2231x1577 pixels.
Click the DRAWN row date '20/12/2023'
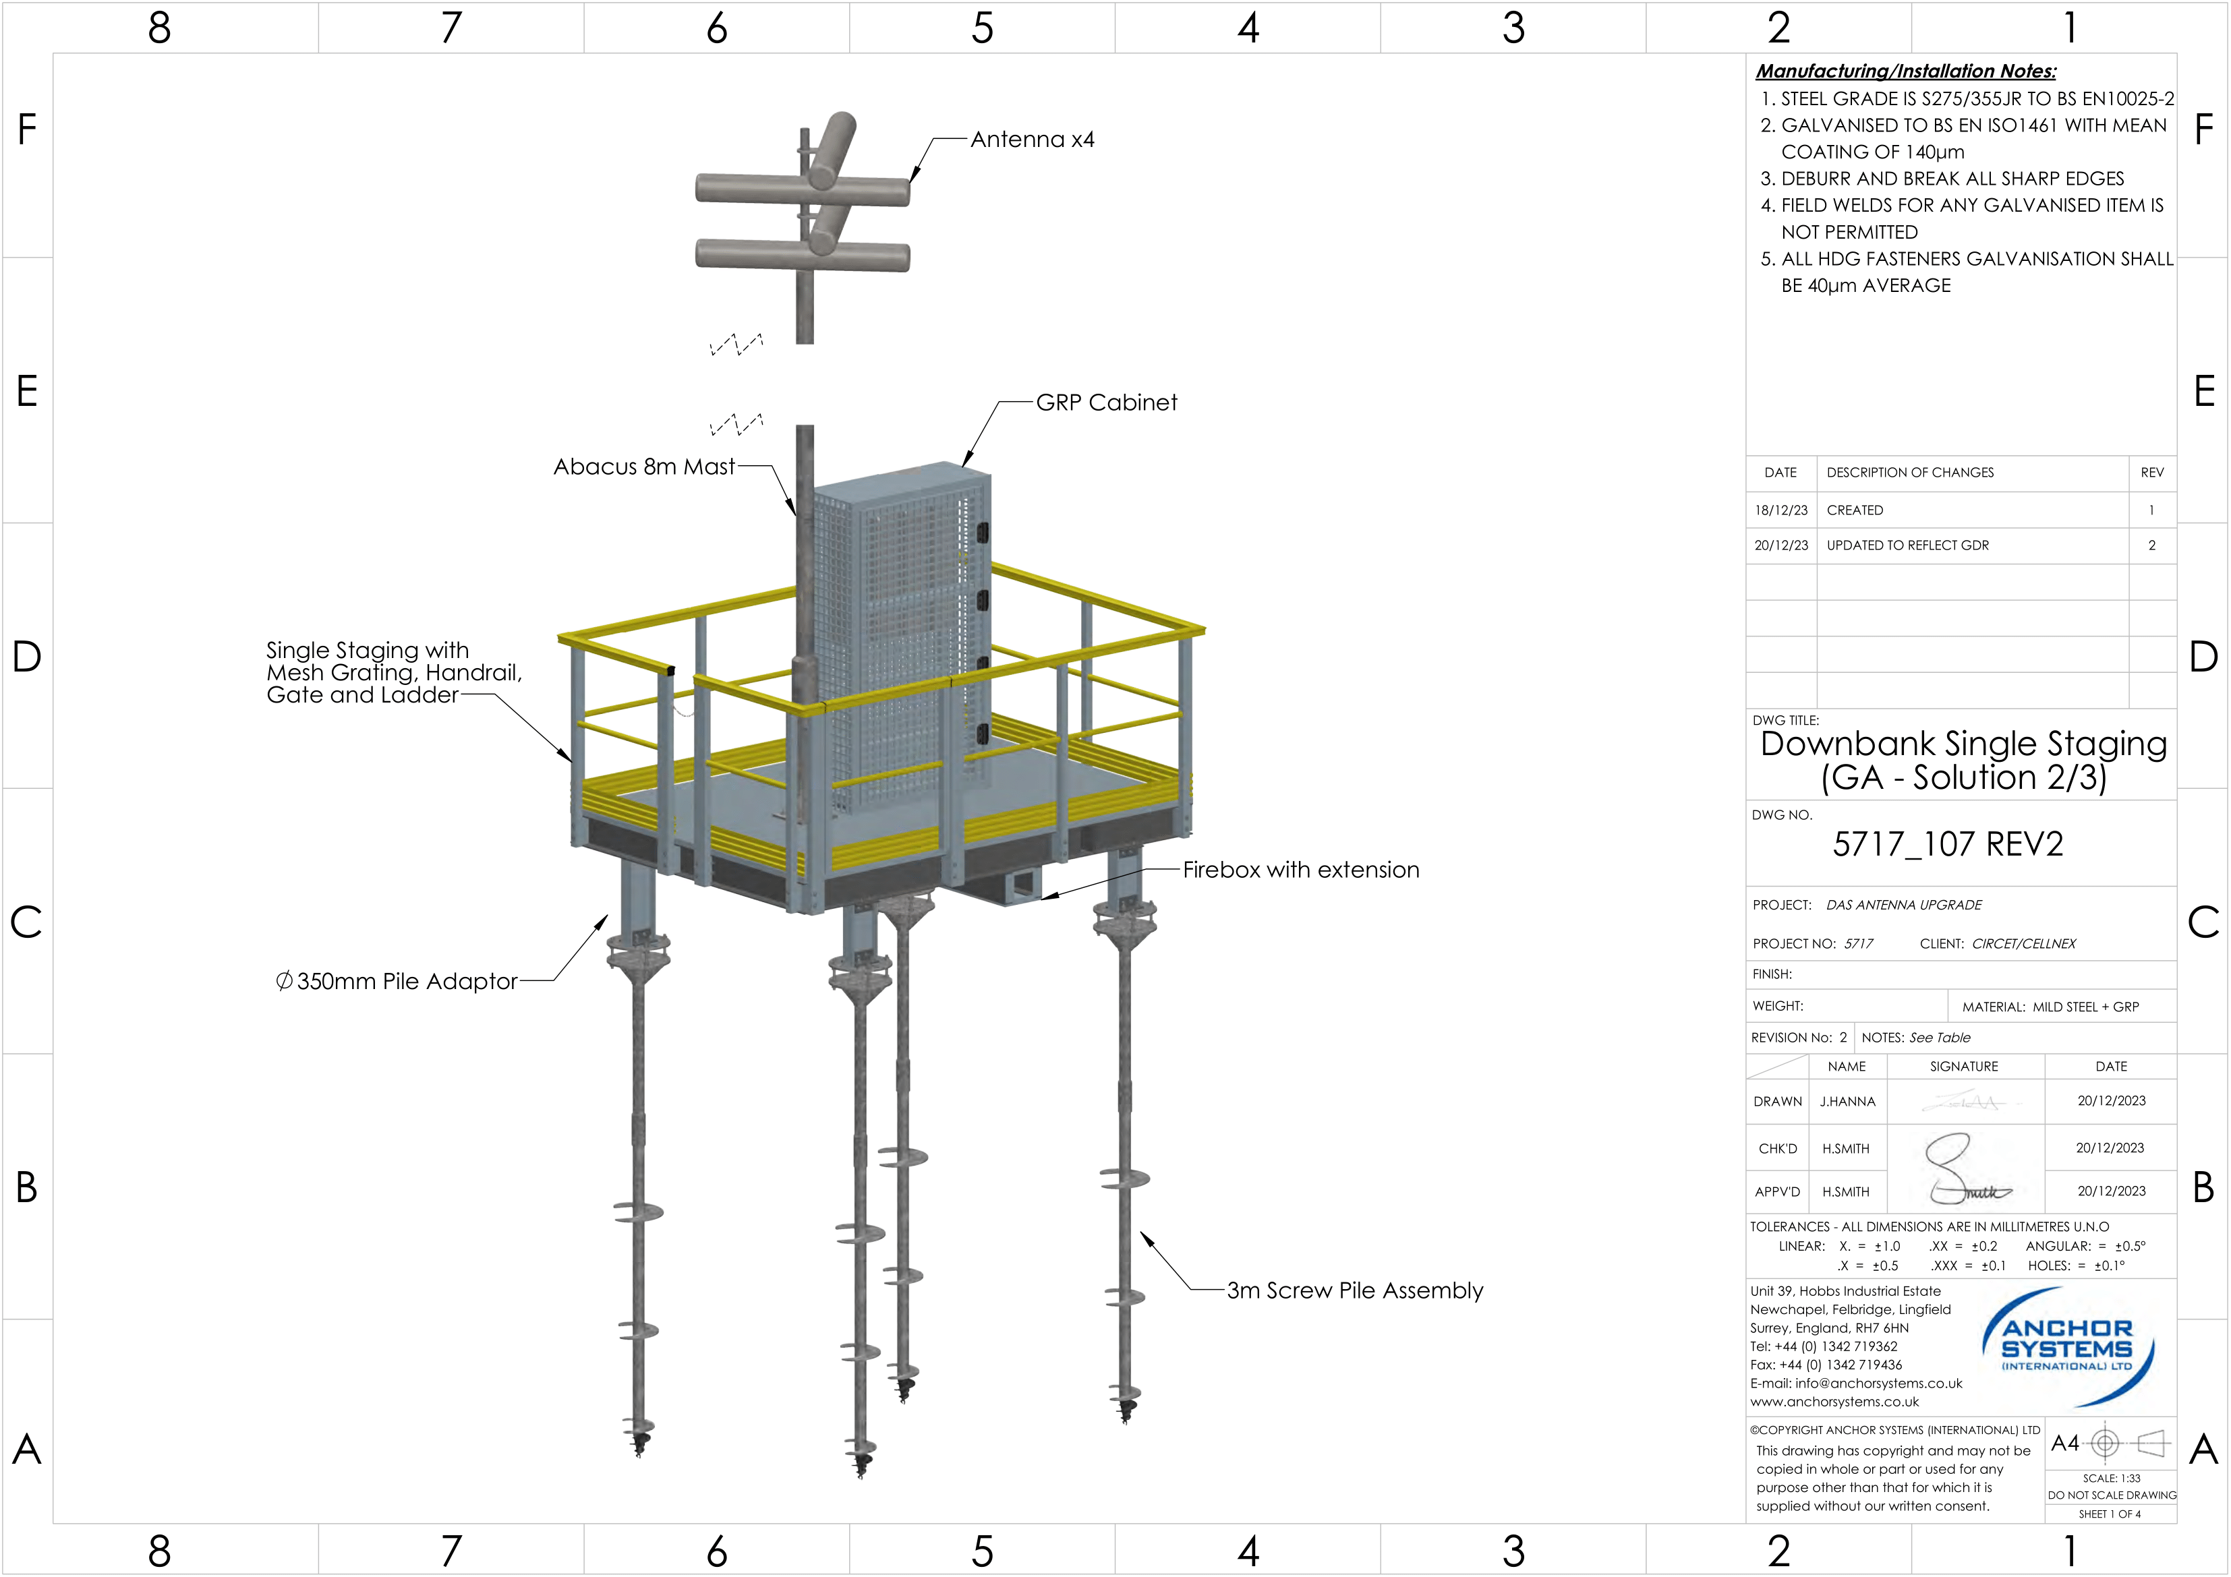[2112, 1101]
